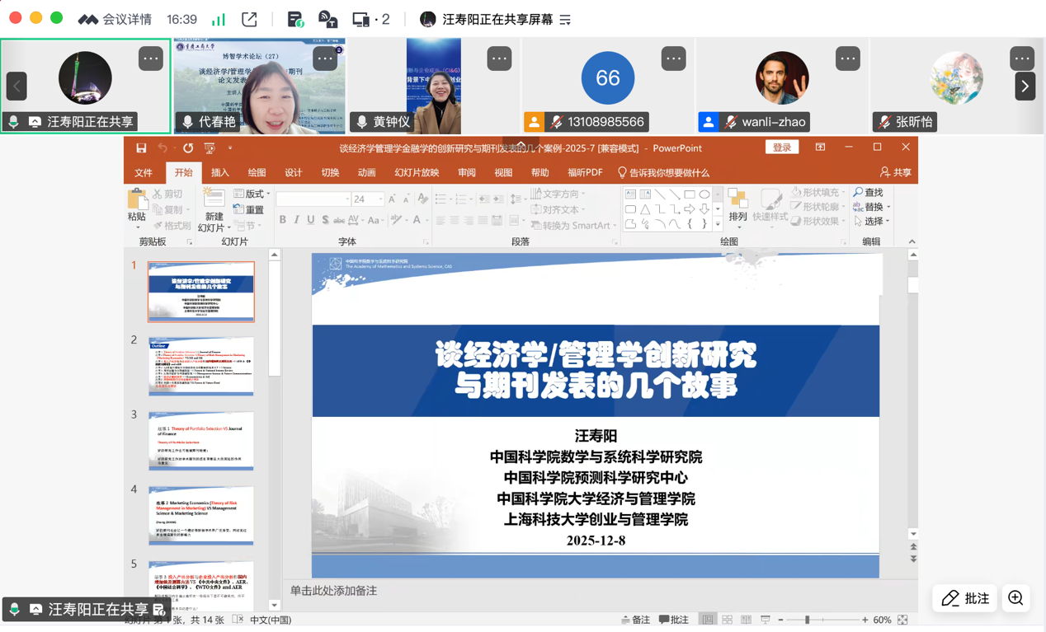The height and width of the screenshot is (632, 1046).
Task: Expand options menu on 代春艳 video tile
Action: click(325, 59)
